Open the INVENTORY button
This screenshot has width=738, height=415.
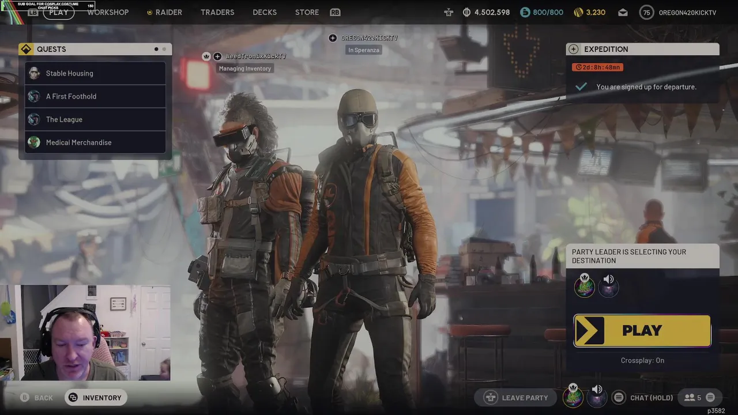[x=96, y=398]
